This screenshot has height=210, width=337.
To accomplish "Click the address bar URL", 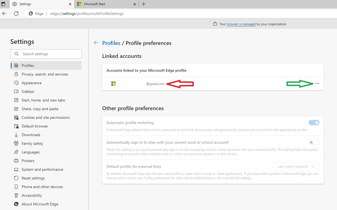I will pyautogui.click(x=87, y=14).
